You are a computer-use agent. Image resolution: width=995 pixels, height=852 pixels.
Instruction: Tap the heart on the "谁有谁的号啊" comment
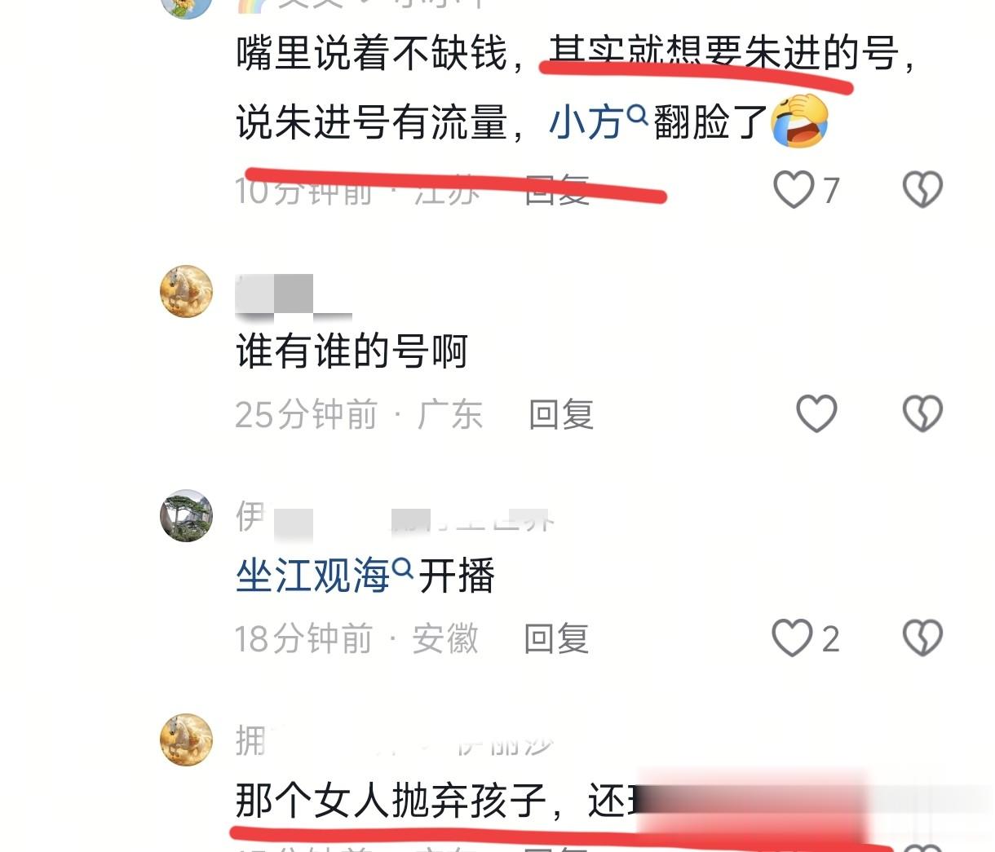(x=816, y=413)
